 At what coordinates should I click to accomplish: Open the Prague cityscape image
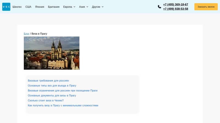(x=52, y=53)
